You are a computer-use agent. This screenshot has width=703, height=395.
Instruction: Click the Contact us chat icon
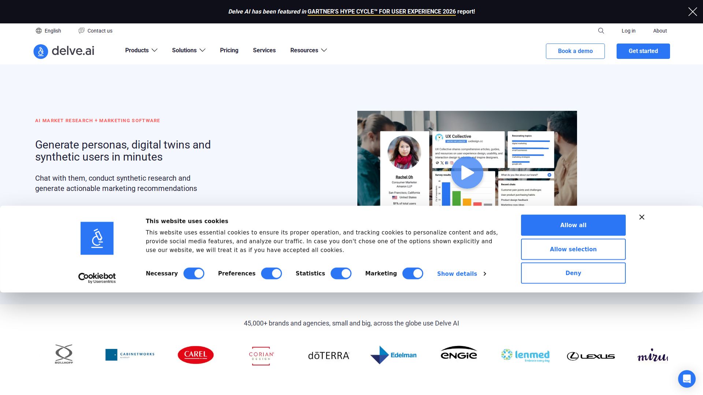click(x=81, y=31)
